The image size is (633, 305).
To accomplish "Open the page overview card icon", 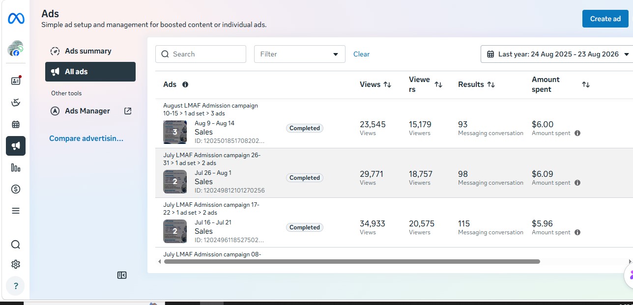I will pyautogui.click(x=16, y=81).
